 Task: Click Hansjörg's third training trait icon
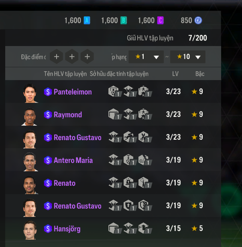coord(145,228)
